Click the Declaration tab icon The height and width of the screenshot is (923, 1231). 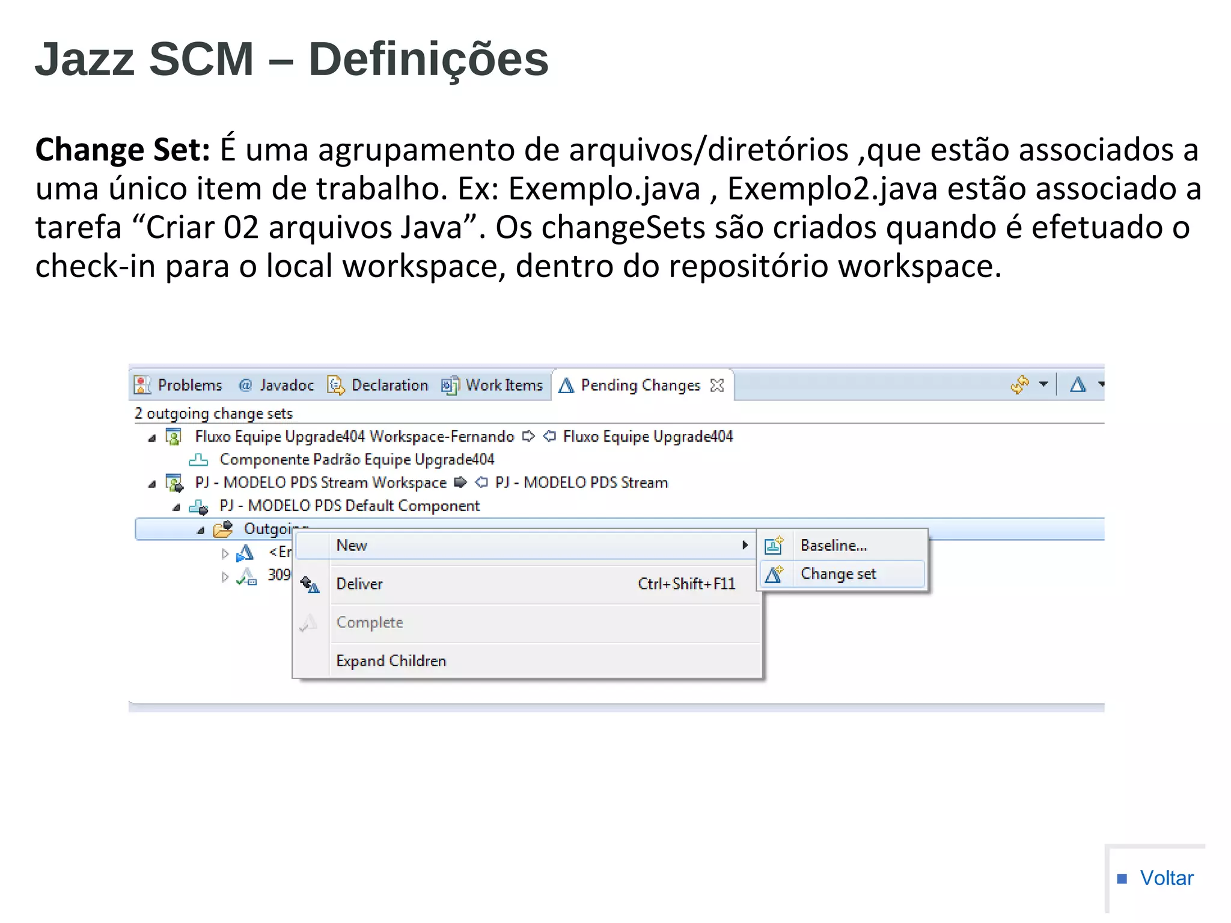tap(336, 385)
